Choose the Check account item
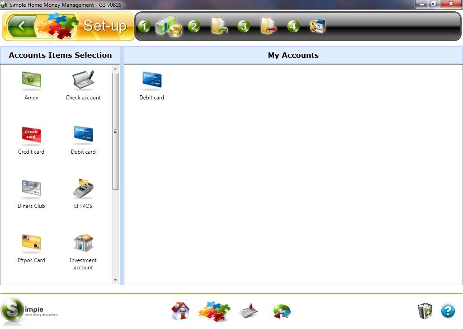The image size is (463, 329). pyautogui.click(x=83, y=80)
